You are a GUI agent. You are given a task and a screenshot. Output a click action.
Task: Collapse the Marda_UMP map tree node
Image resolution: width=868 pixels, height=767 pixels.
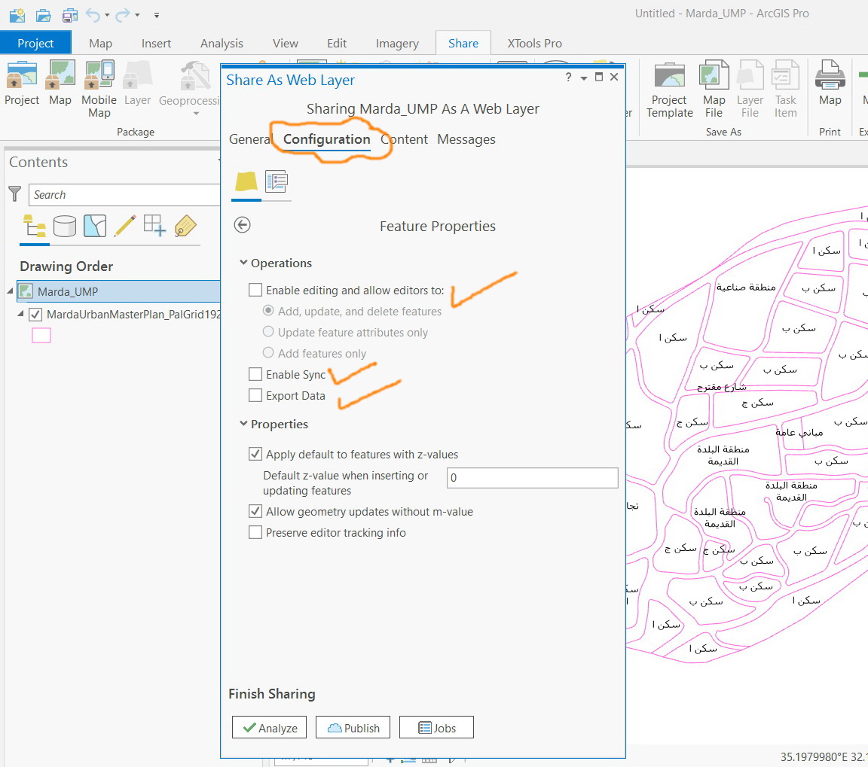pos(10,291)
